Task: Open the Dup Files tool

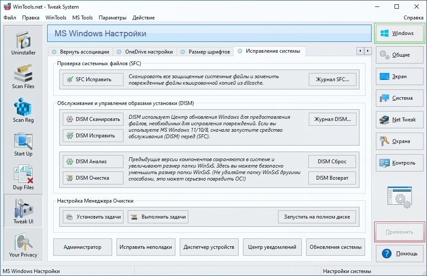Action: click(23, 178)
